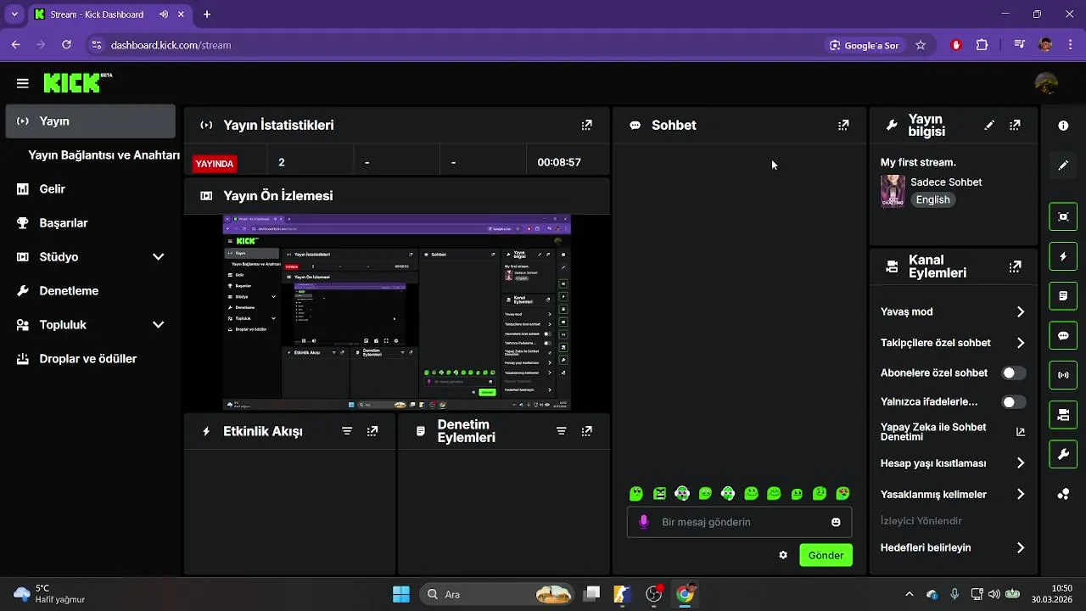Open Denetleme in the sidebar

90,291
